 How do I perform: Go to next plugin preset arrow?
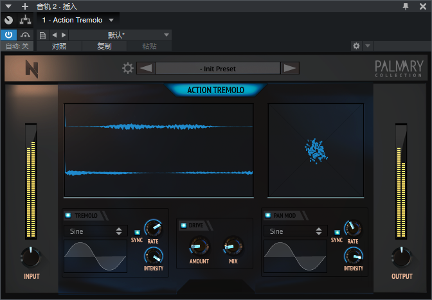(x=290, y=68)
